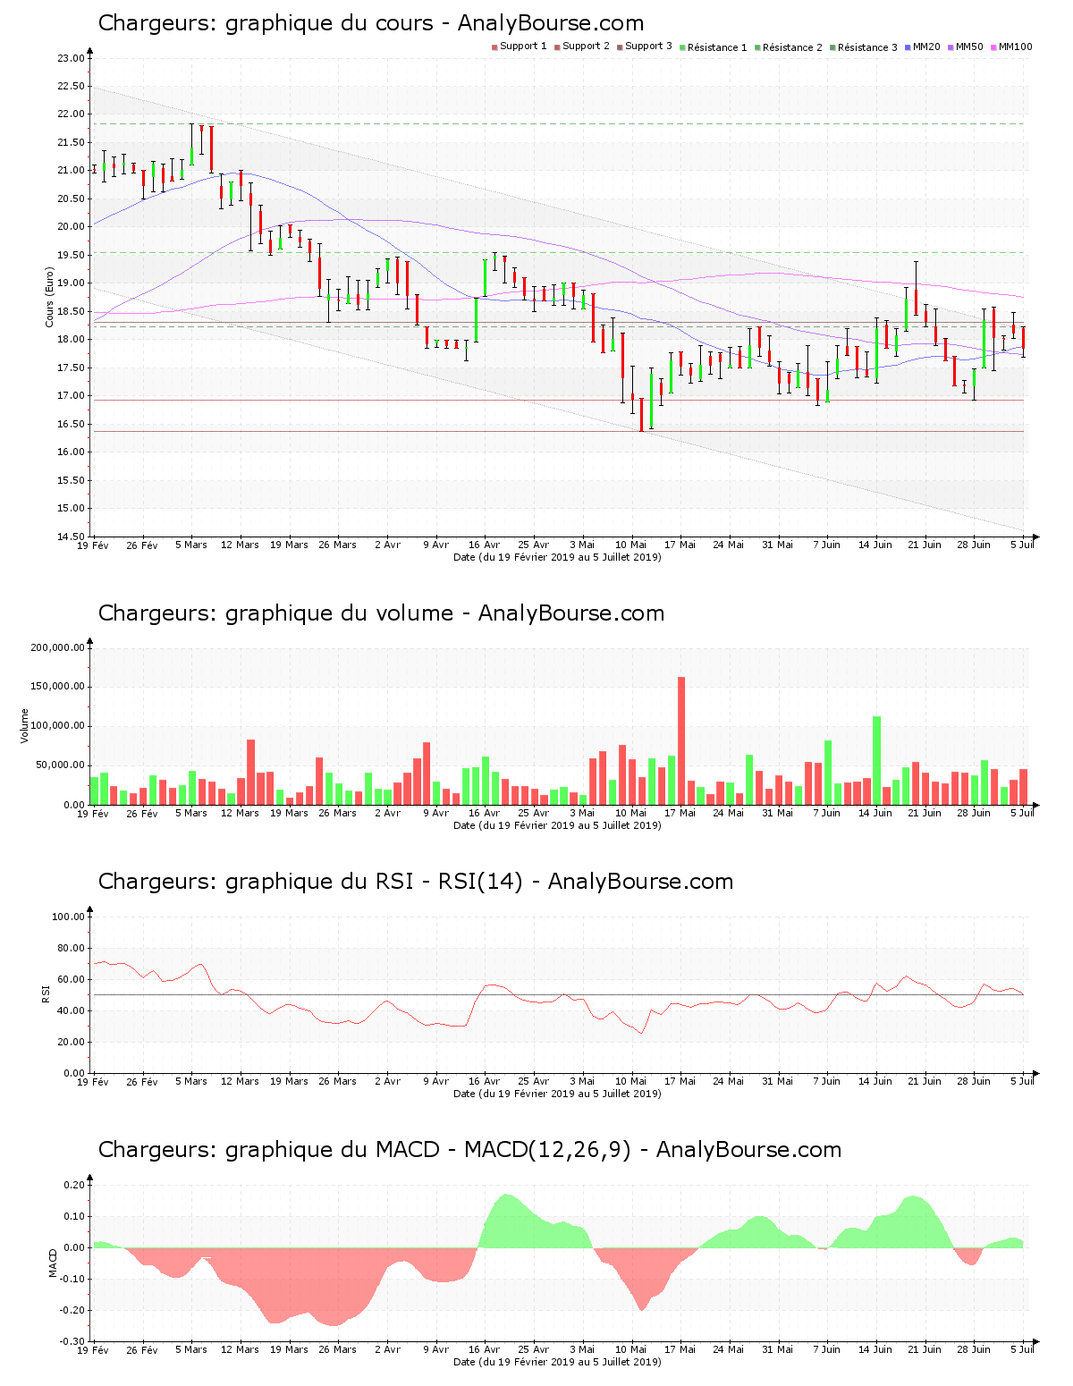Click the 'RSI' y-axis label
1073x1386 pixels.
(x=45, y=993)
